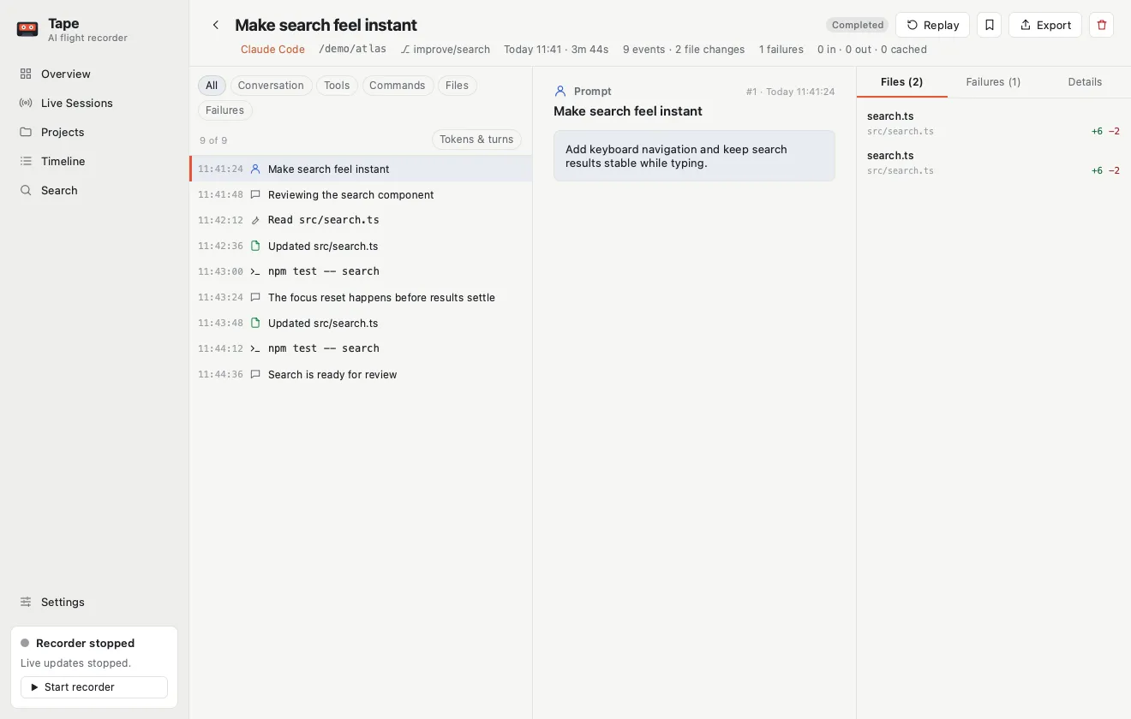Filter events by Files chip
This screenshot has width=1131, height=719.
pos(458,86)
